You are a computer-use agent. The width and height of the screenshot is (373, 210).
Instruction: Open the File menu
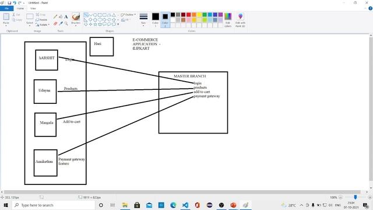(x=6, y=8)
